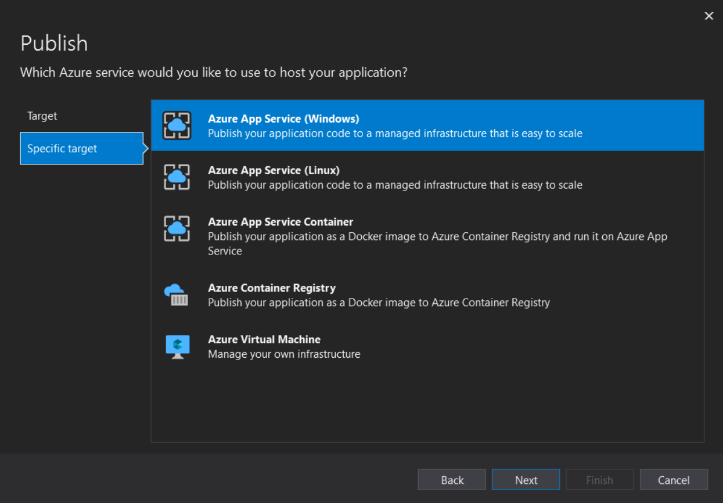Click the Azure App Service (Windows) icon

pyautogui.click(x=176, y=125)
